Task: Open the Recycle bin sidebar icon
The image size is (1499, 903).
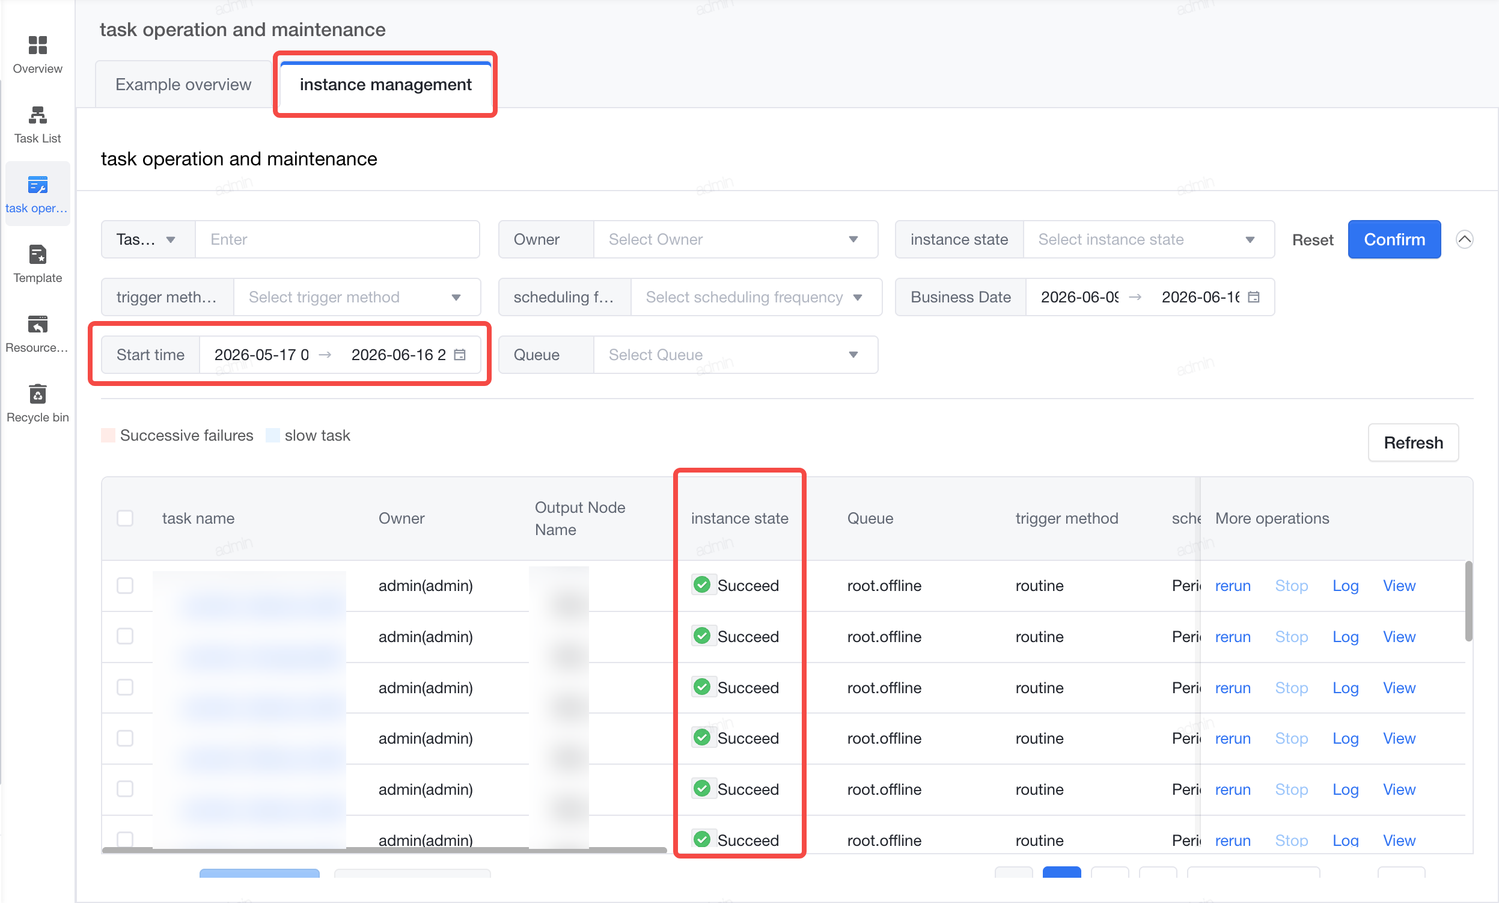Action: coord(37,394)
